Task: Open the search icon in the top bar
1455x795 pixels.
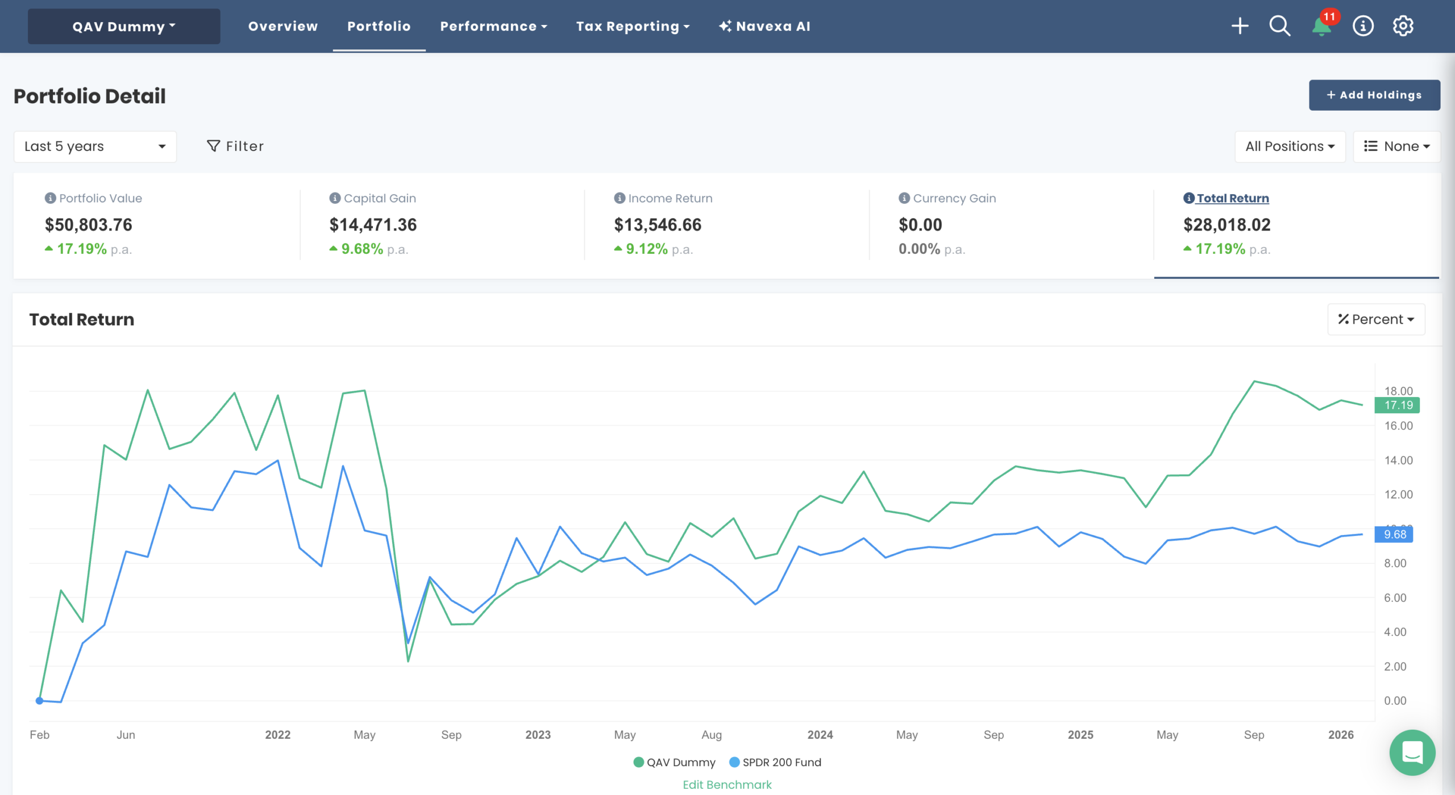Action: 1279,26
